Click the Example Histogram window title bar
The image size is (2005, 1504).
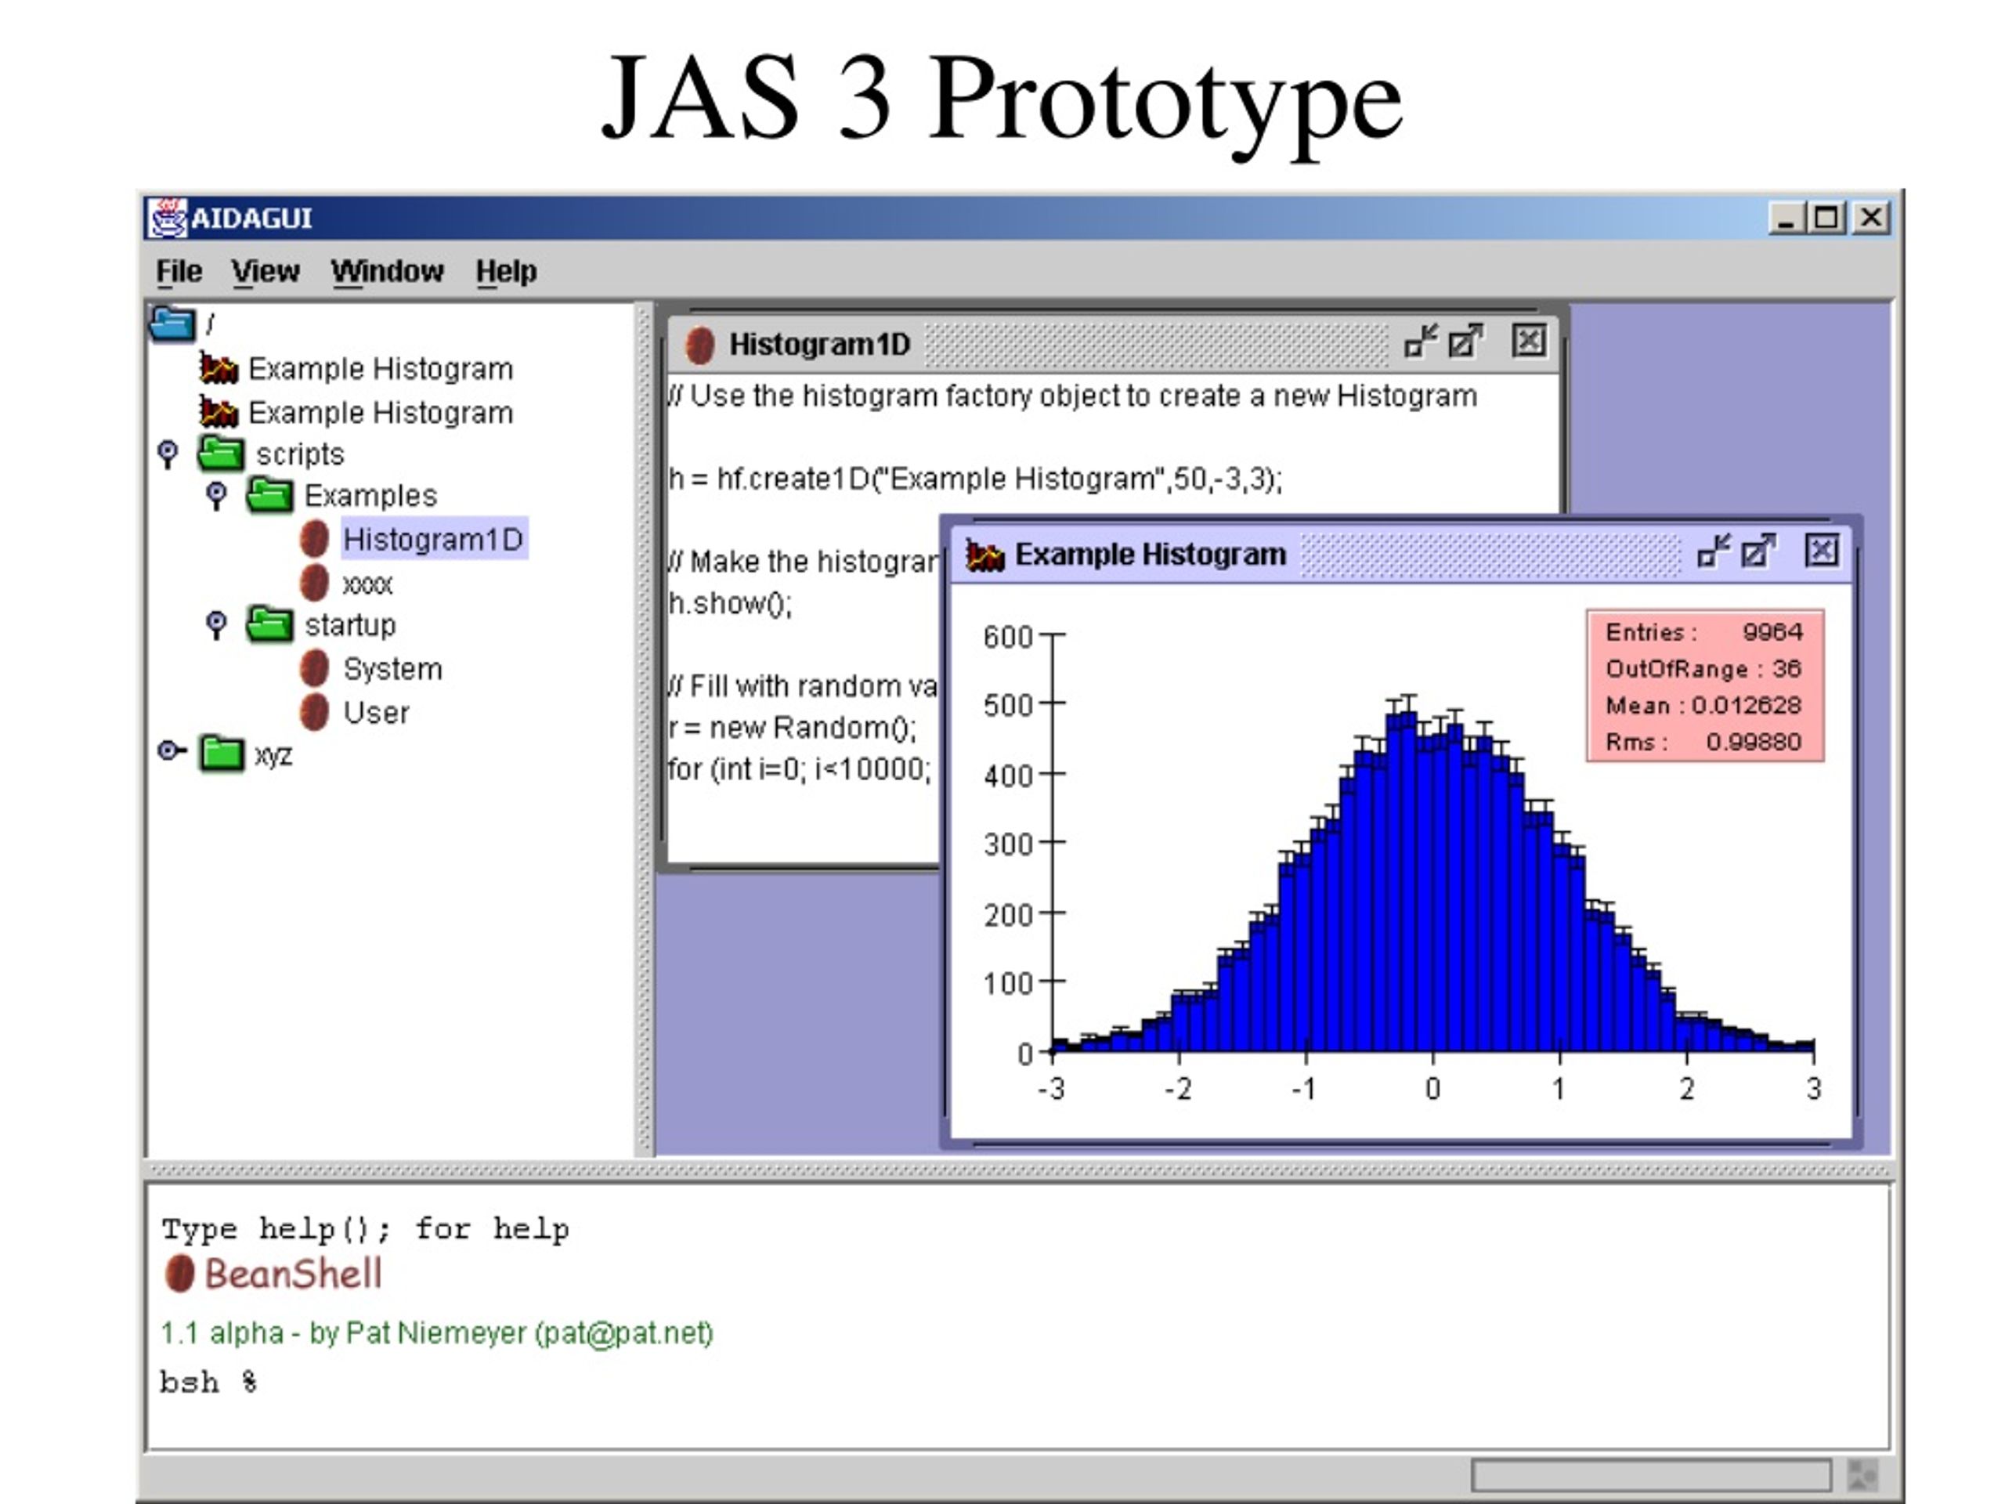pyautogui.click(x=1401, y=554)
